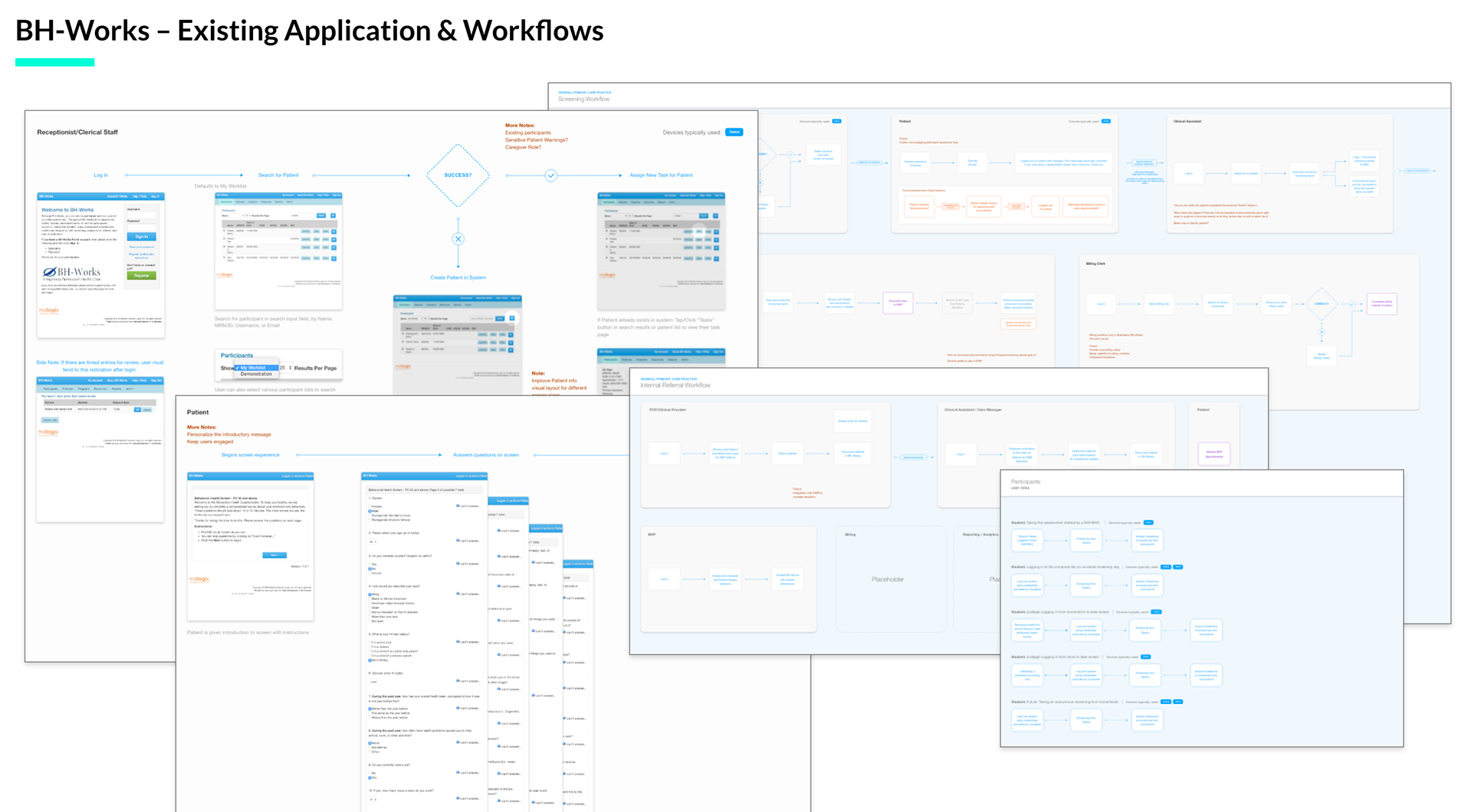This screenshot has height=812, width=1472.
Task: Click the Patient Agrees box in referral workflow
Action: (x=787, y=453)
